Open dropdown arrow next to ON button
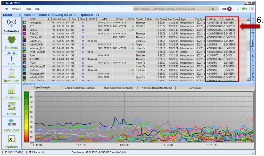The height and width of the screenshot is (156, 264). coord(217,9)
